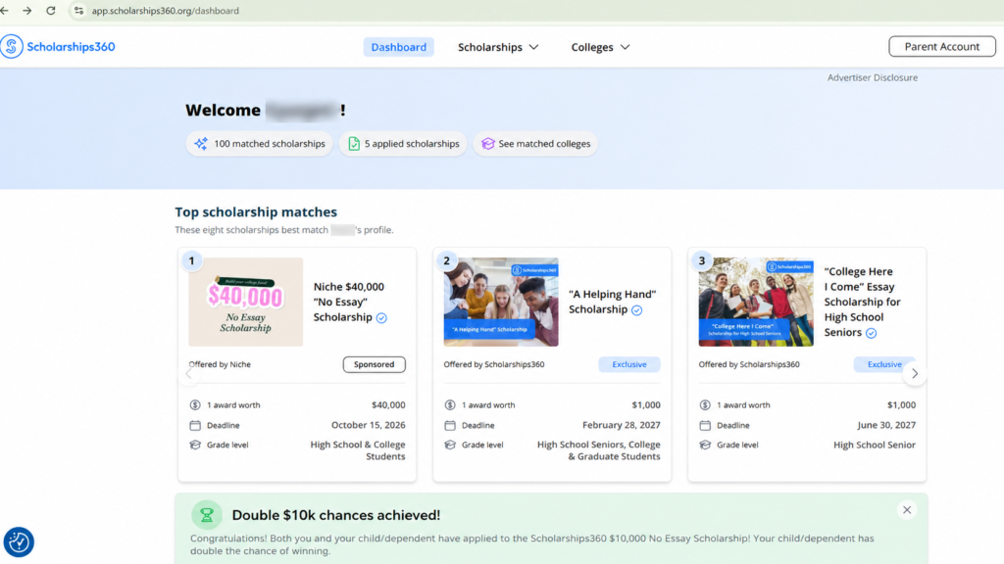This screenshot has width=1004, height=564.
Task: Click the trophy icon in the Double $10k banner
Action: click(207, 515)
